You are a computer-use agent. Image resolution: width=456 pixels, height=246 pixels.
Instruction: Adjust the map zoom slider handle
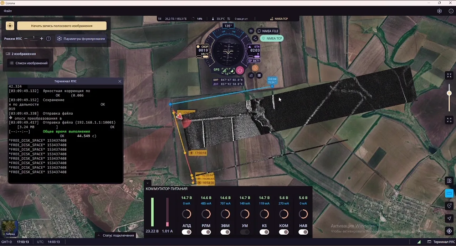click(x=449, y=93)
